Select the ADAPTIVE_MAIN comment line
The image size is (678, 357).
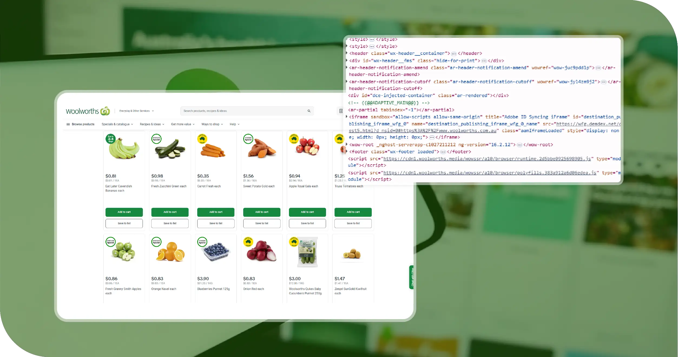coord(389,103)
